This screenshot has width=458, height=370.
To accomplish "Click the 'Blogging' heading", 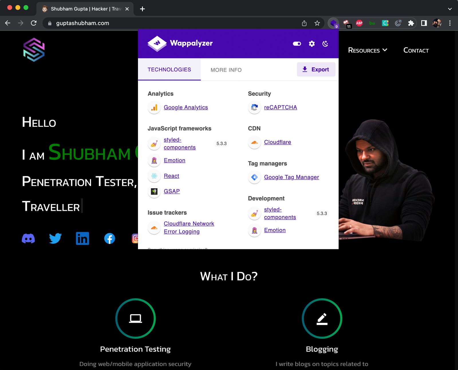I will tap(322, 349).
